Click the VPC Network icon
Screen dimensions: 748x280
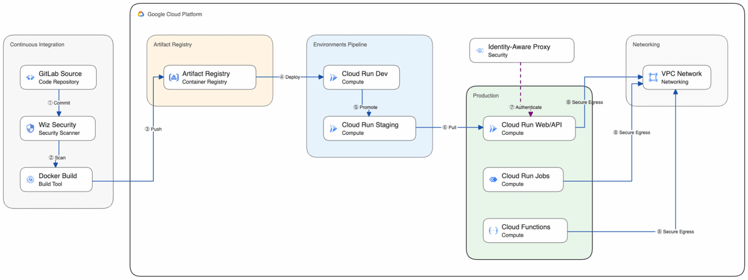pyautogui.click(x=652, y=77)
